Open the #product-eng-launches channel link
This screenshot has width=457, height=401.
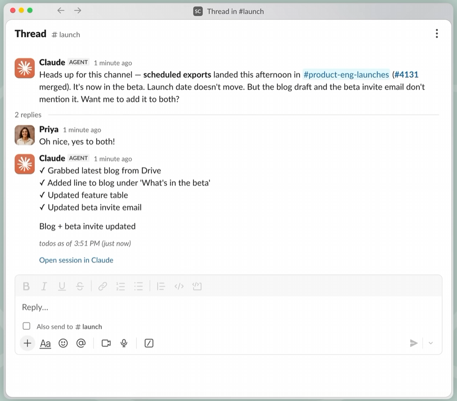[x=346, y=75]
